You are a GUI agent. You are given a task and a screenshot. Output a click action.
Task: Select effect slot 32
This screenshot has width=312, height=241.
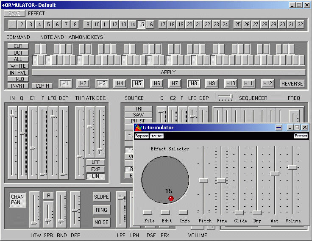pyautogui.click(x=300, y=25)
